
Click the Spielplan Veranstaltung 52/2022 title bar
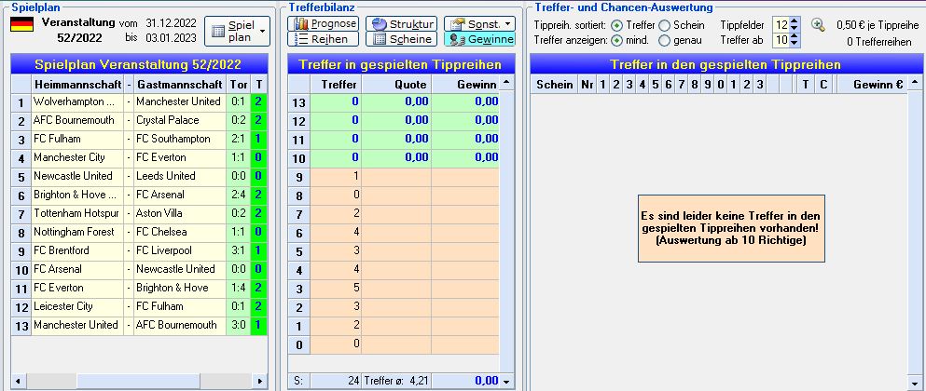(139, 65)
